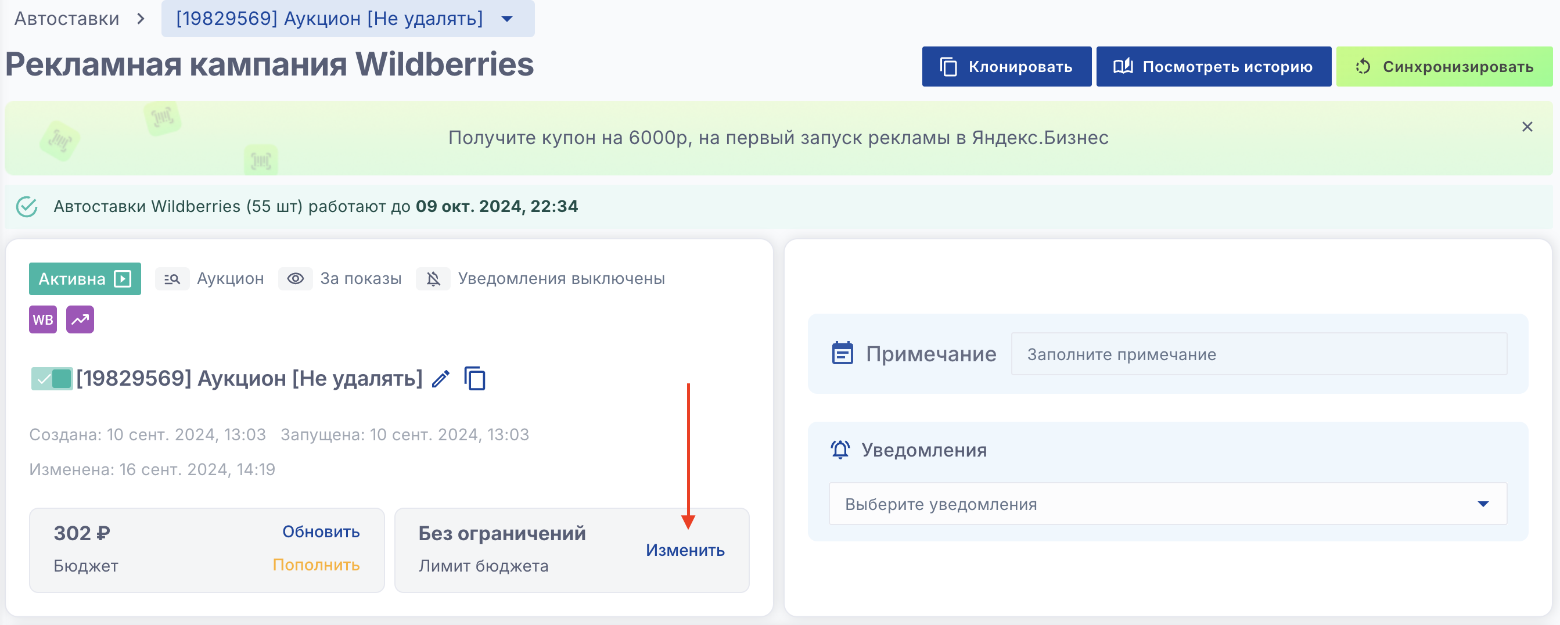Click Изменить for budget limit
The image size is (1560, 625).
(x=685, y=550)
